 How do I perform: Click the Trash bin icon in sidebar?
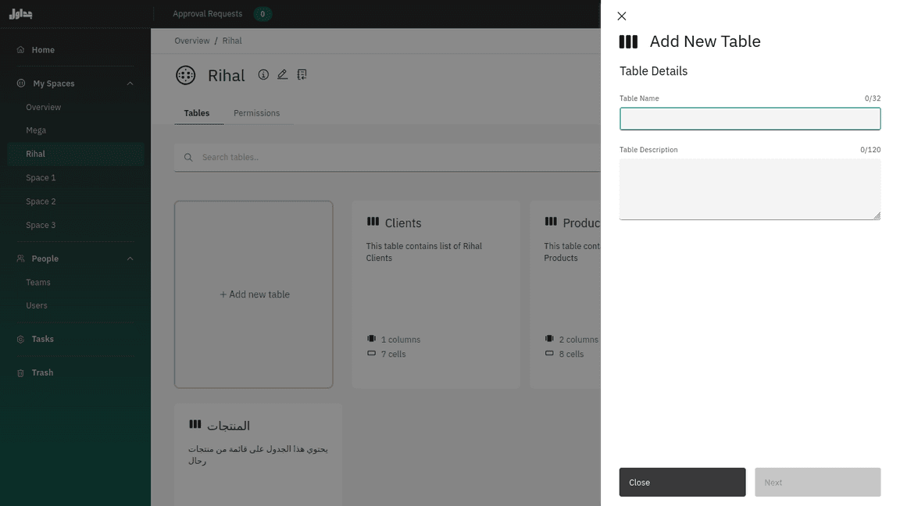pos(20,373)
